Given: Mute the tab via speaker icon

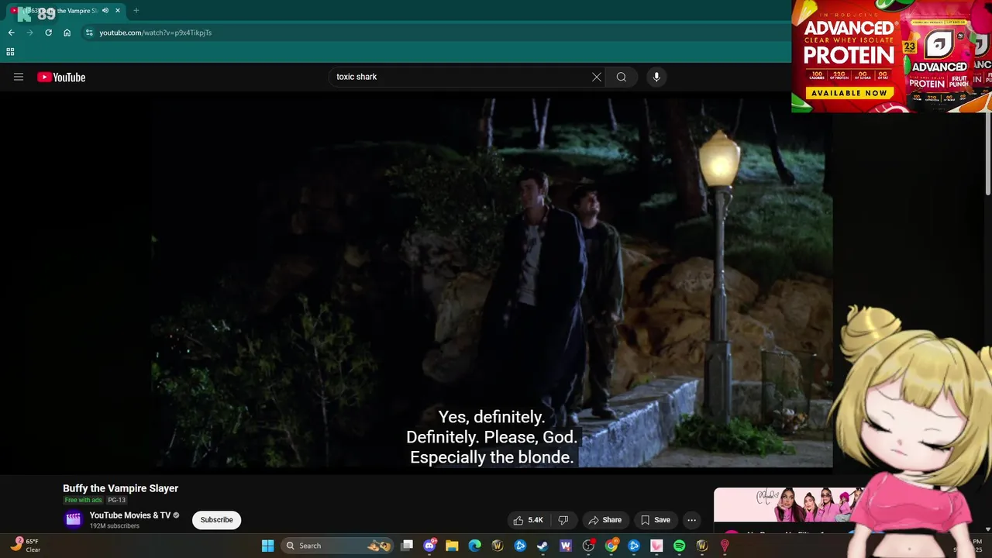Looking at the screenshot, I should 105,11.
